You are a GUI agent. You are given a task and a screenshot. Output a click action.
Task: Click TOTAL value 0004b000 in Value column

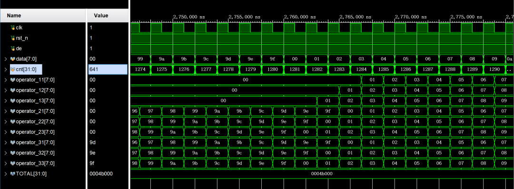pyautogui.click(x=101, y=174)
